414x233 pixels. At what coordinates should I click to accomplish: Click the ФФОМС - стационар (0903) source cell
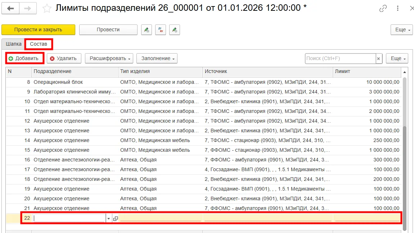pos(268,150)
